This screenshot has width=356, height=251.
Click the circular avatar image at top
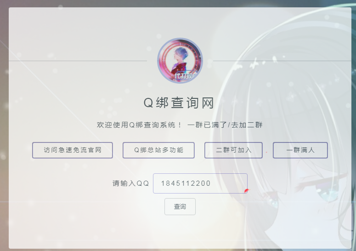tap(180, 60)
